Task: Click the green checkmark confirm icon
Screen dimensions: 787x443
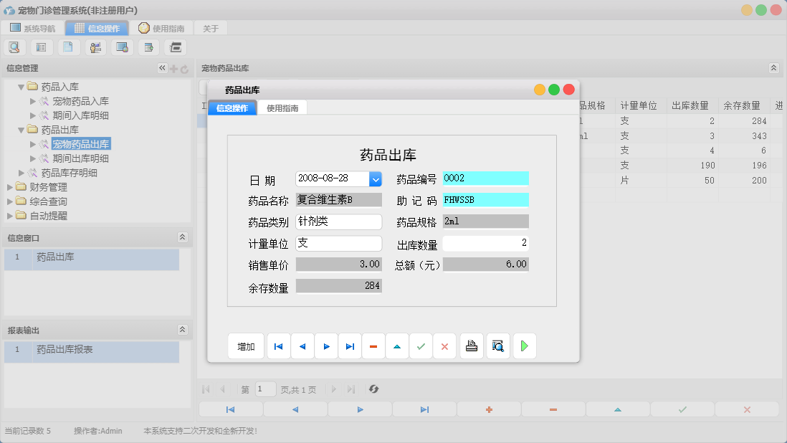Action: point(421,346)
